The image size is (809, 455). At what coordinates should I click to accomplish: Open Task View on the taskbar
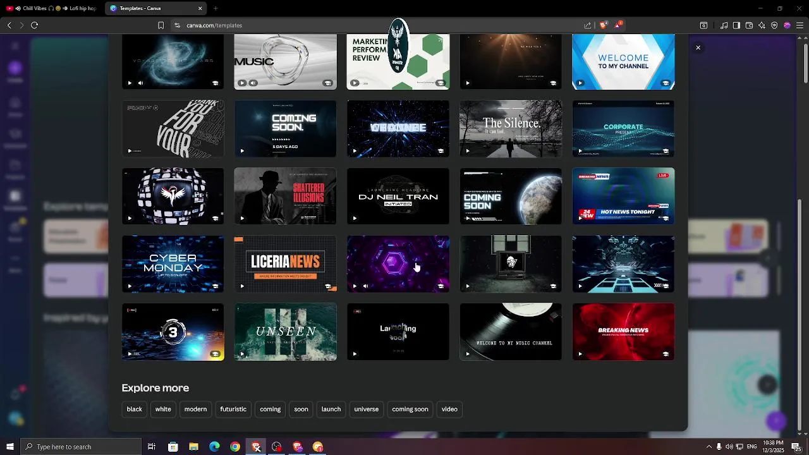coord(152,447)
